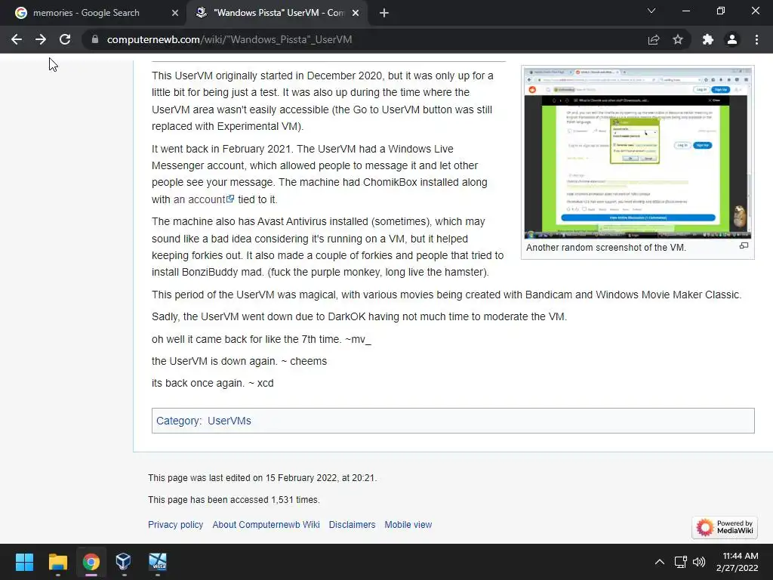Bookmark this page with the star
This screenshot has height=580, width=773.
point(678,39)
